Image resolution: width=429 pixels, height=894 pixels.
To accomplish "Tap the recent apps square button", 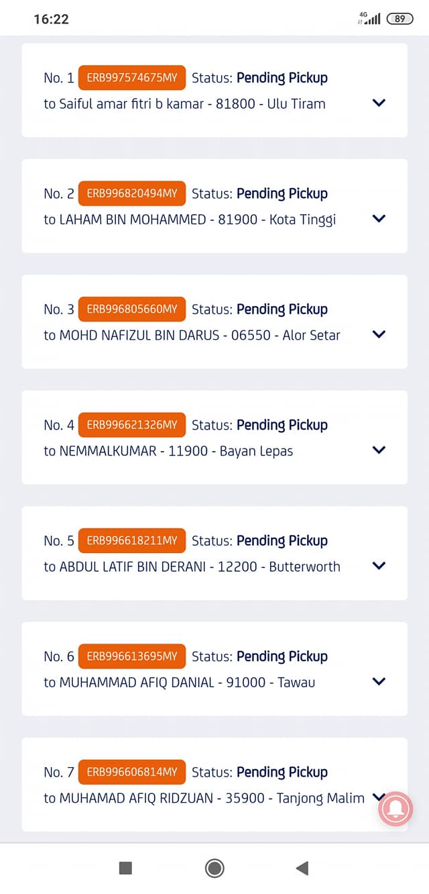I will pyautogui.click(x=125, y=868).
